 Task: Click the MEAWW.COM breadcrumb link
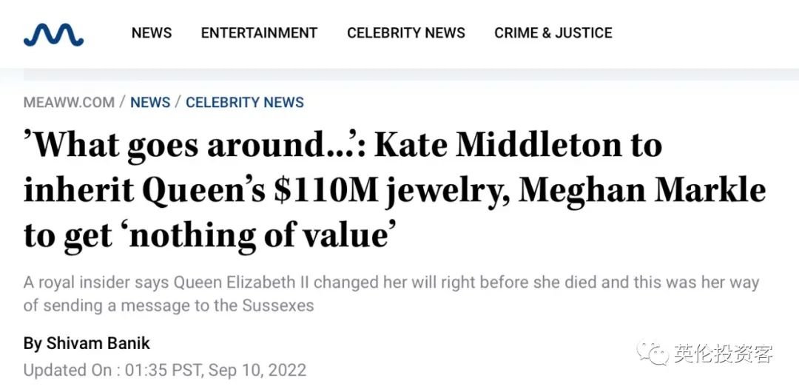69,102
